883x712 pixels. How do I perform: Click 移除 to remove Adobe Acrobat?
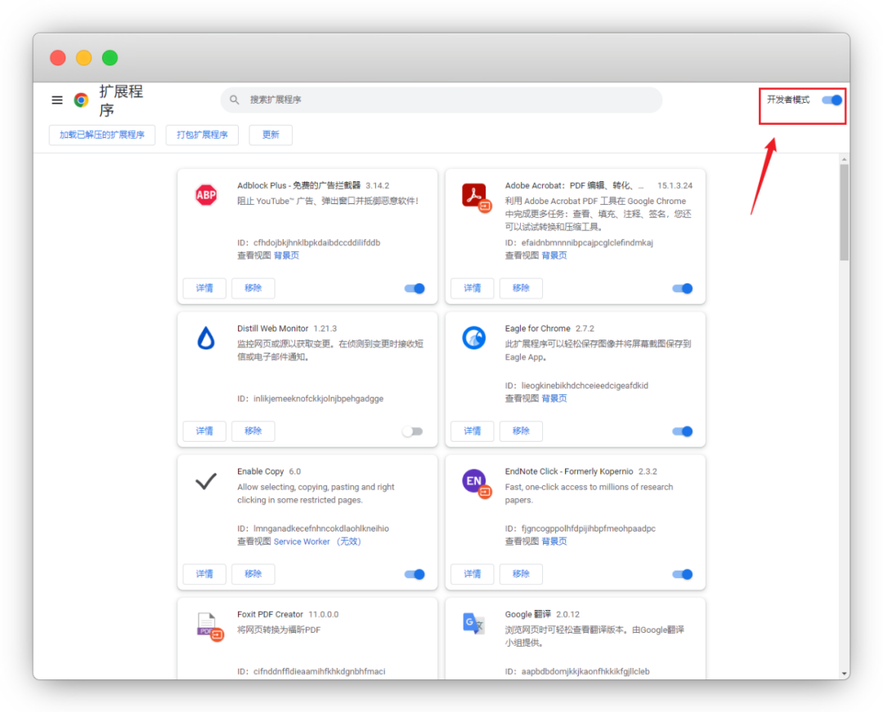point(521,288)
